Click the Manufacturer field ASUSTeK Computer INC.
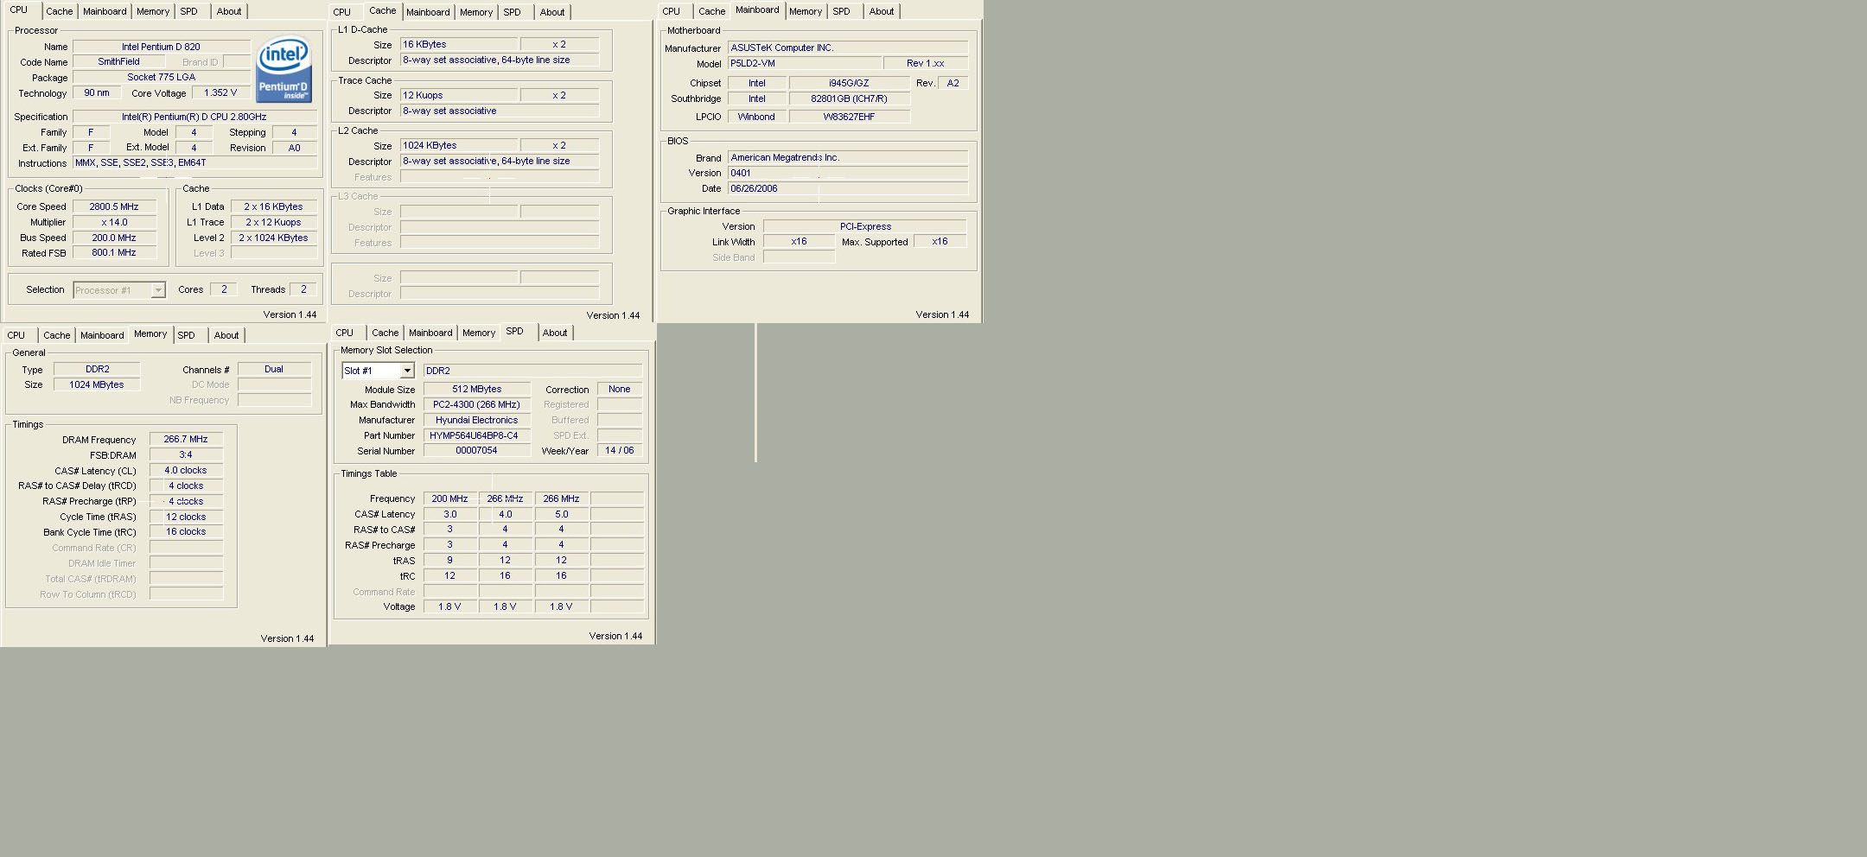Image resolution: width=1867 pixels, height=857 pixels. coord(848,48)
